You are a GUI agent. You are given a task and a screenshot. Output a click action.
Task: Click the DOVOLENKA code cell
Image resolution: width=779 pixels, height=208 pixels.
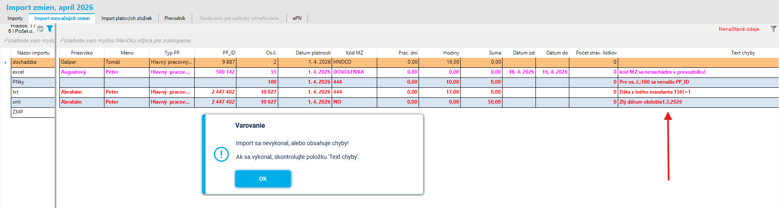pyautogui.click(x=354, y=72)
